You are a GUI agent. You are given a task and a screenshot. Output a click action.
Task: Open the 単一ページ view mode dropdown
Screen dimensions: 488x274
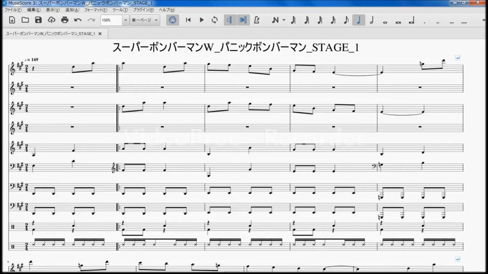[145, 20]
